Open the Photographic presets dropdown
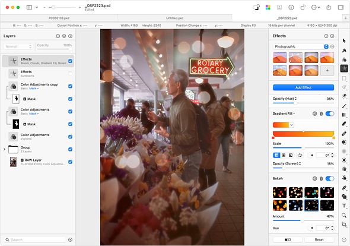This screenshot has height=246, width=350. 301,46
